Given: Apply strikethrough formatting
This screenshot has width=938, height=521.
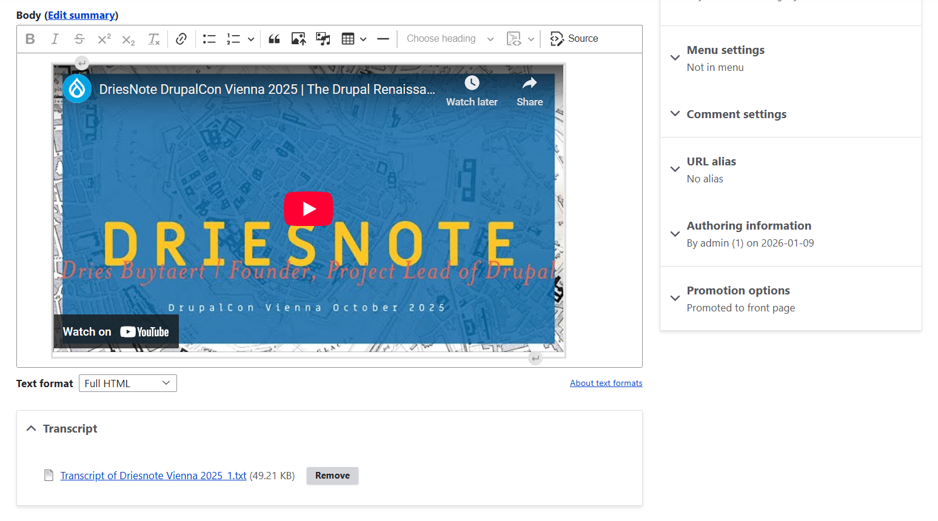Looking at the screenshot, I should click(x=79, y=39).
